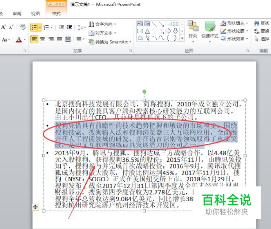Toggle align text left
Screen dimensions: 271x229
pos(34,39)
